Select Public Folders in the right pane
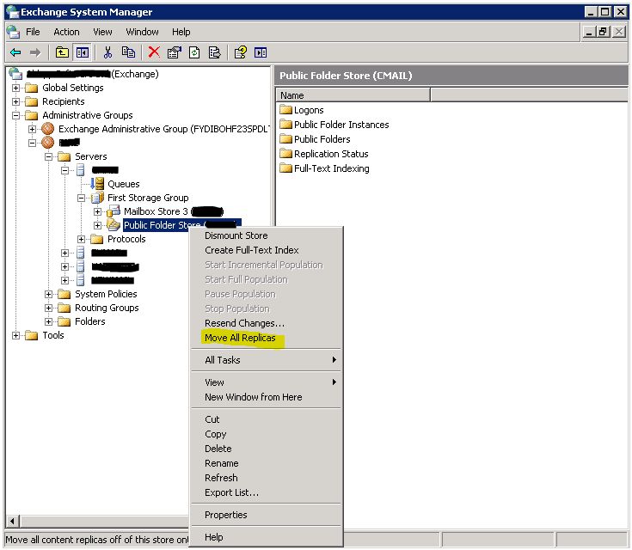This screenshot has width=632, height=550. pyautogui.click(x=322, y=139)
